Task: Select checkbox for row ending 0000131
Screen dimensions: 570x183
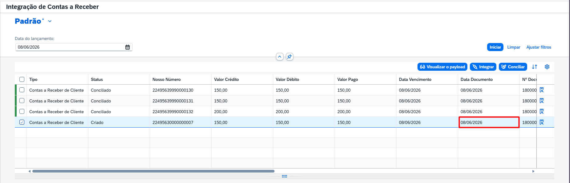Action: (x=22, y=101)
